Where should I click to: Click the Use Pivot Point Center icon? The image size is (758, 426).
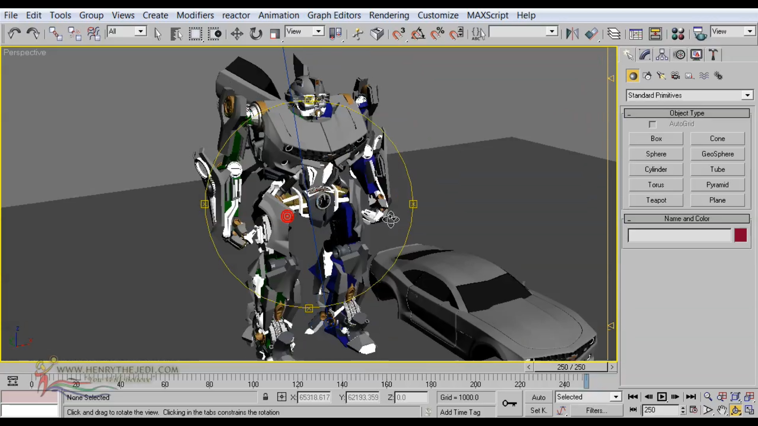[335, 34]
